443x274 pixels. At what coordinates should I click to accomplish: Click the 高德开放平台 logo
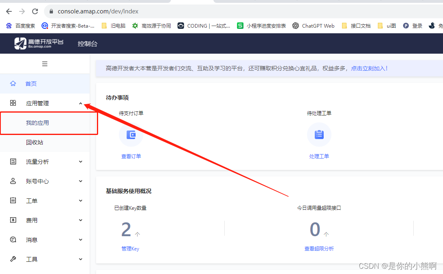[39, 43]
